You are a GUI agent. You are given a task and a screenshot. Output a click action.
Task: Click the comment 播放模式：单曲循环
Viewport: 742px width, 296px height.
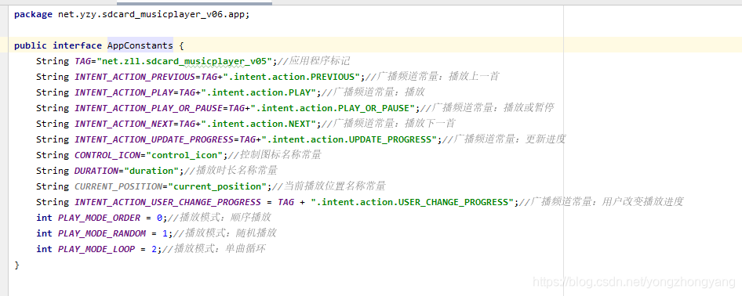pyautogui.click(x=214, y=249)
